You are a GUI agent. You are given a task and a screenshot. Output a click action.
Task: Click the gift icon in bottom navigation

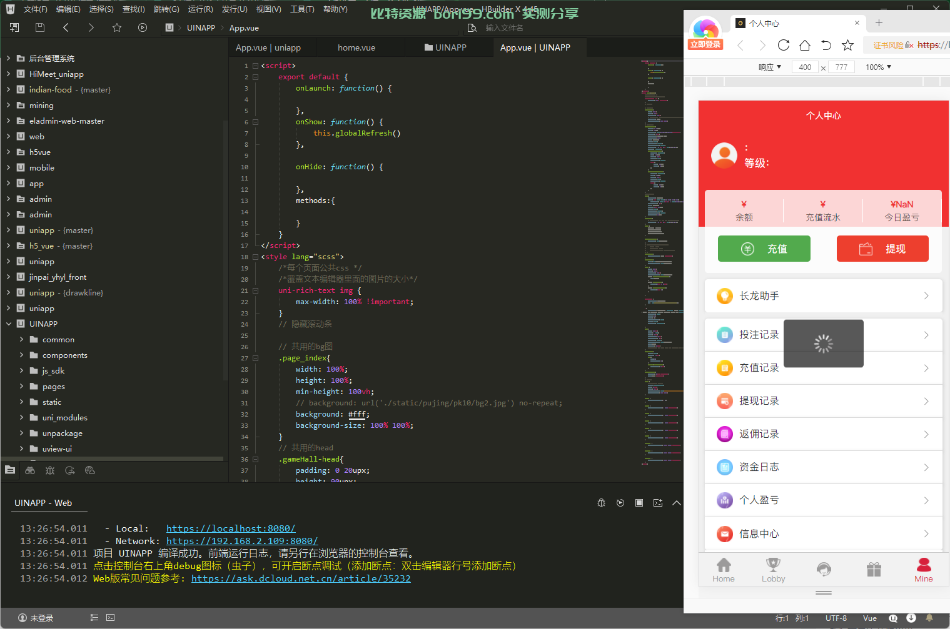pos(874,569)
